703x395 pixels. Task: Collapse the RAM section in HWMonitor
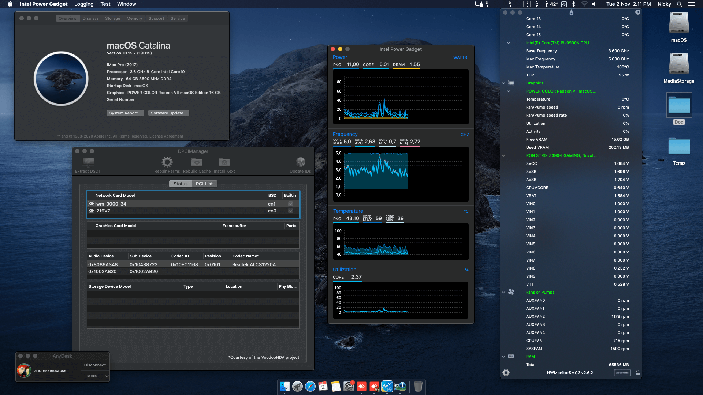point(503,357)
